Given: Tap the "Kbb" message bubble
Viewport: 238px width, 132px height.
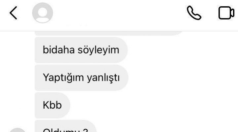Looking at the screenshot, I should pos(52,105).
